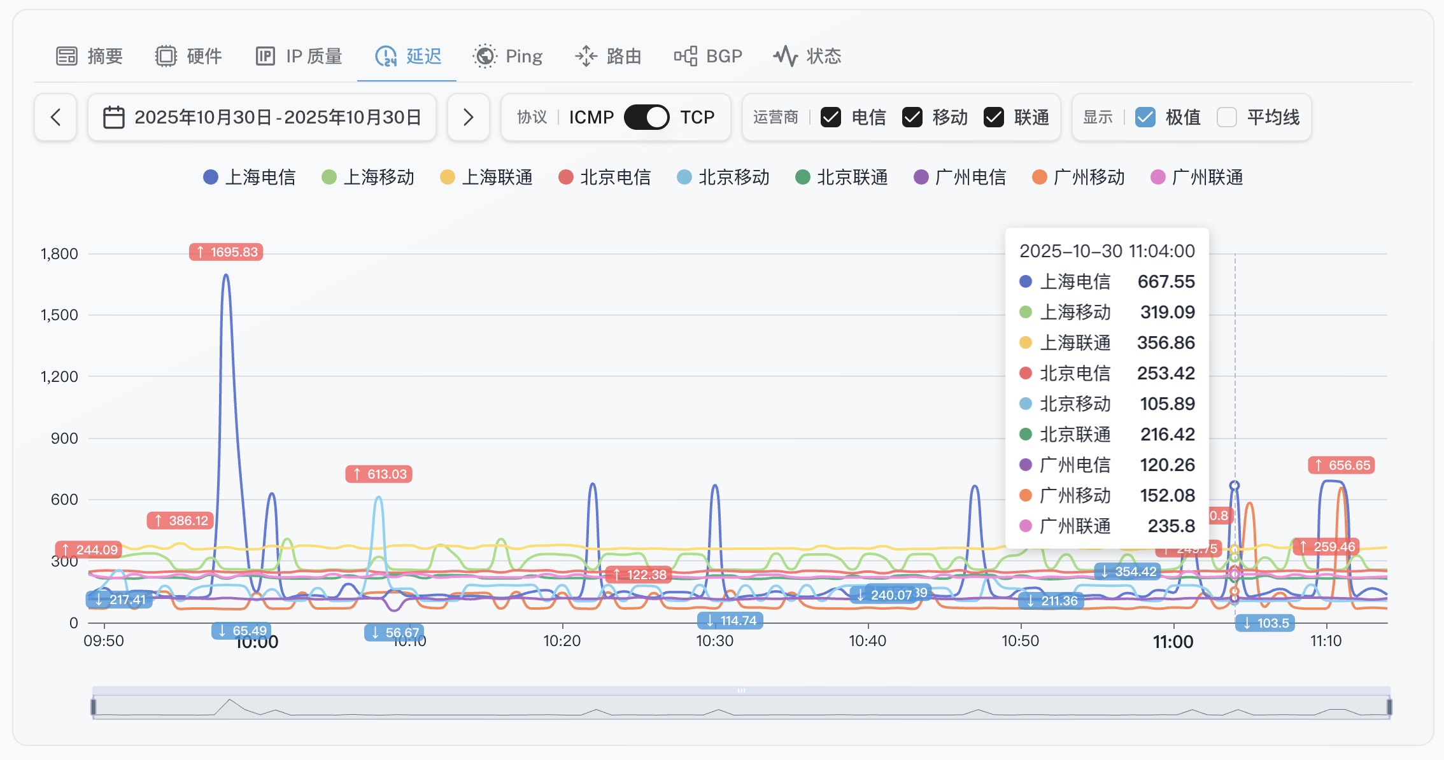
Task: Enable the 平均线 average line checkbox
Action: pyautogui.click(x=1226, y=117)
